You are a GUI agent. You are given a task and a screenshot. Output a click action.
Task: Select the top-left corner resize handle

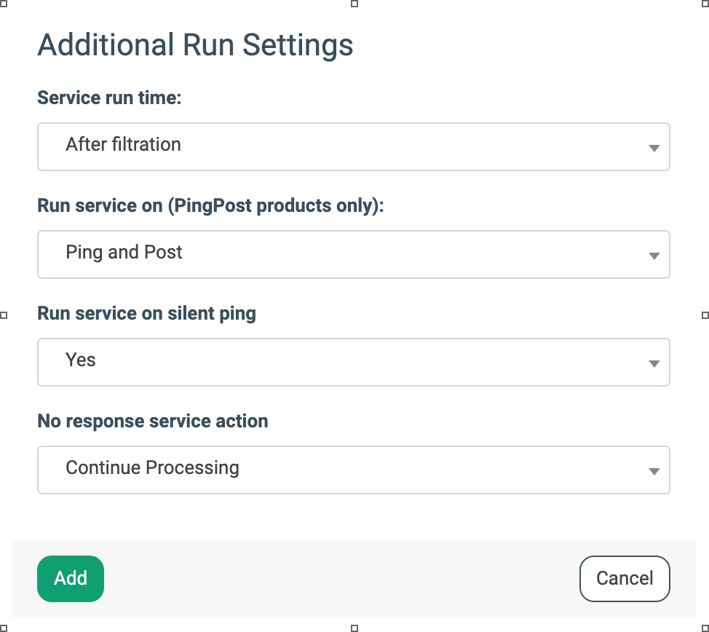click(x=4, y=4)
